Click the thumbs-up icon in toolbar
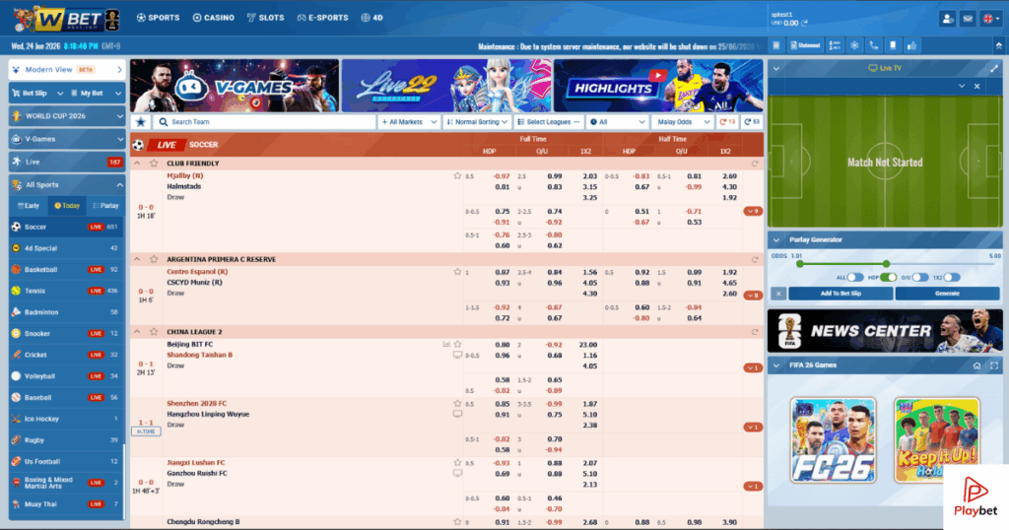The width and height of the screenshot is (1009, 530). point(911,45)
